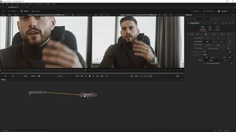236x132 pixels.
Task: Select Better mode option
Action: (x=226, y=60)
